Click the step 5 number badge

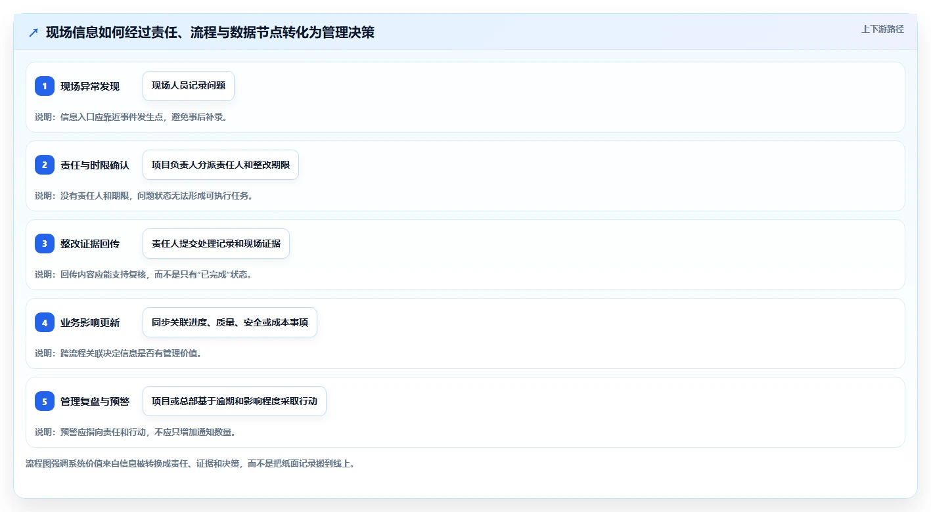(x=45, y=401)
